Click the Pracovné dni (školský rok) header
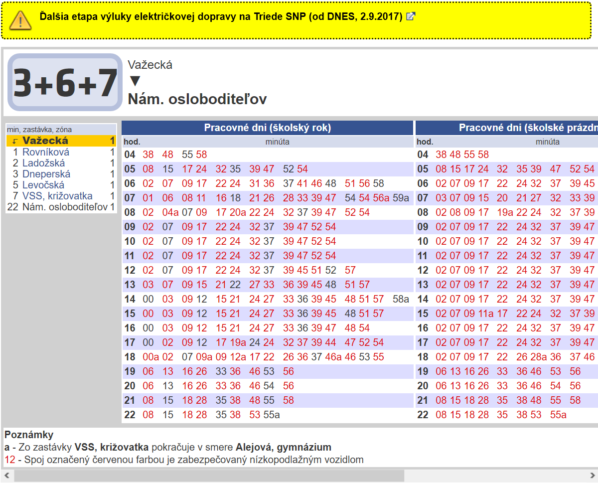The image size is (598, 483). [x=268, y=128]
